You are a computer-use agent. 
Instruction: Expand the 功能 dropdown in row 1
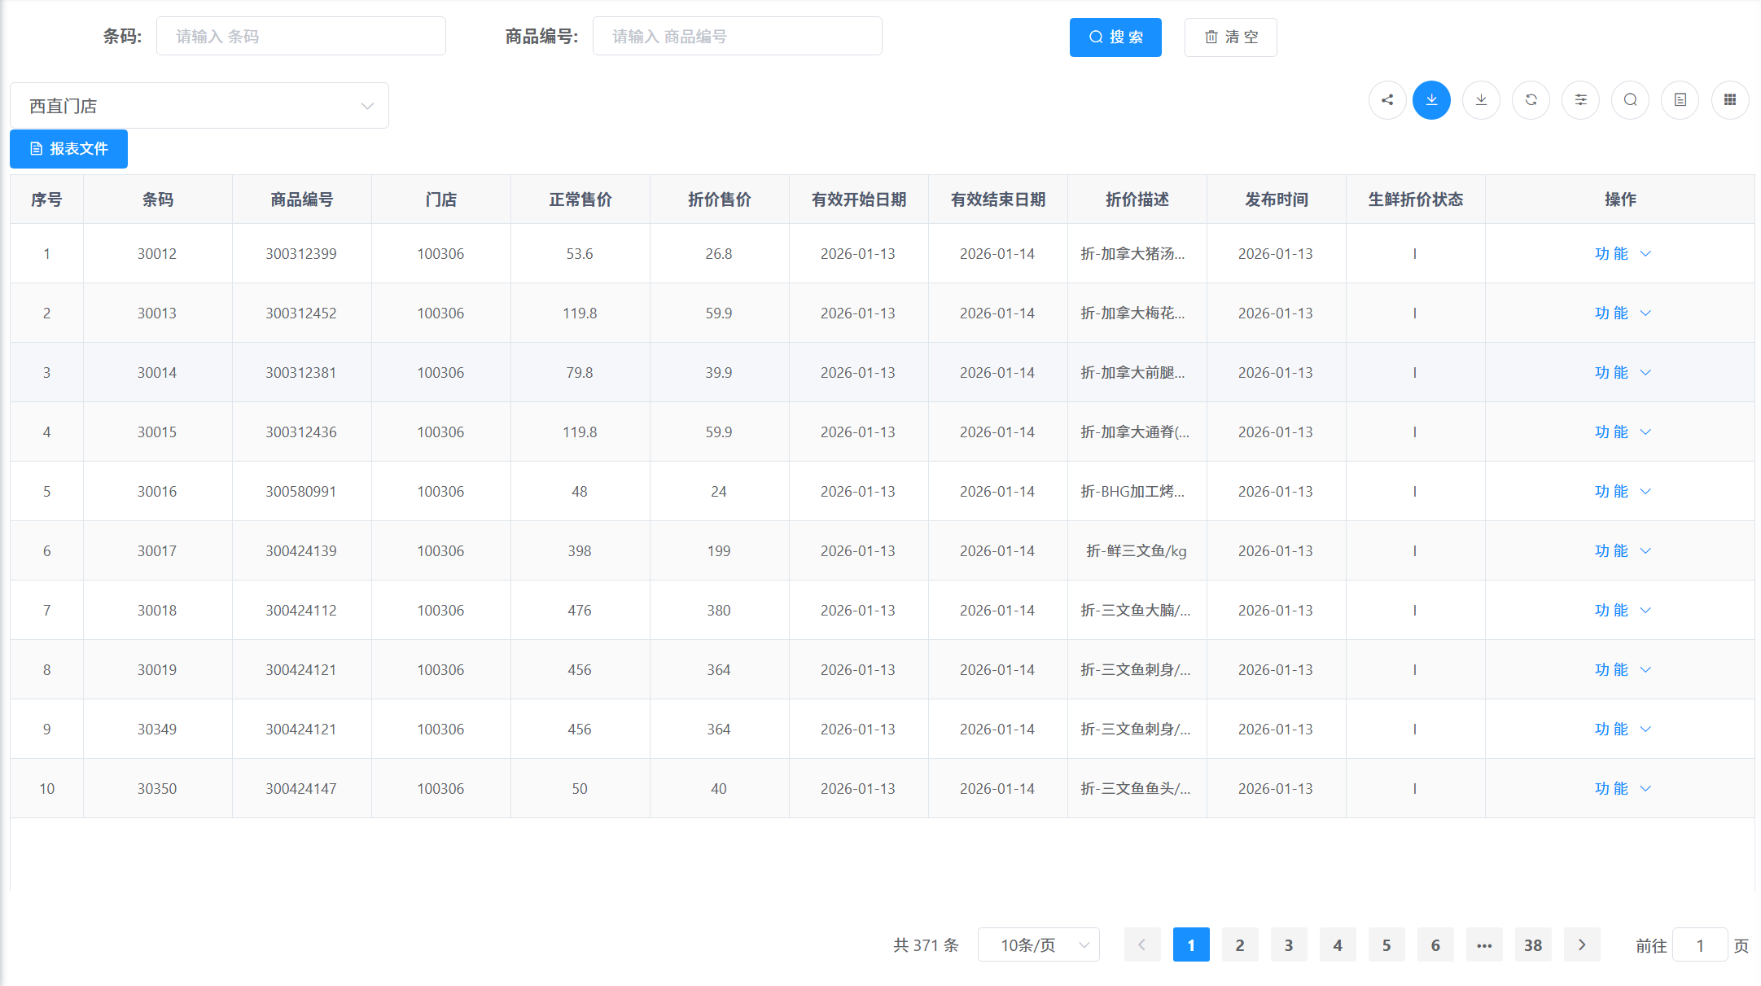click(1622, 254)
